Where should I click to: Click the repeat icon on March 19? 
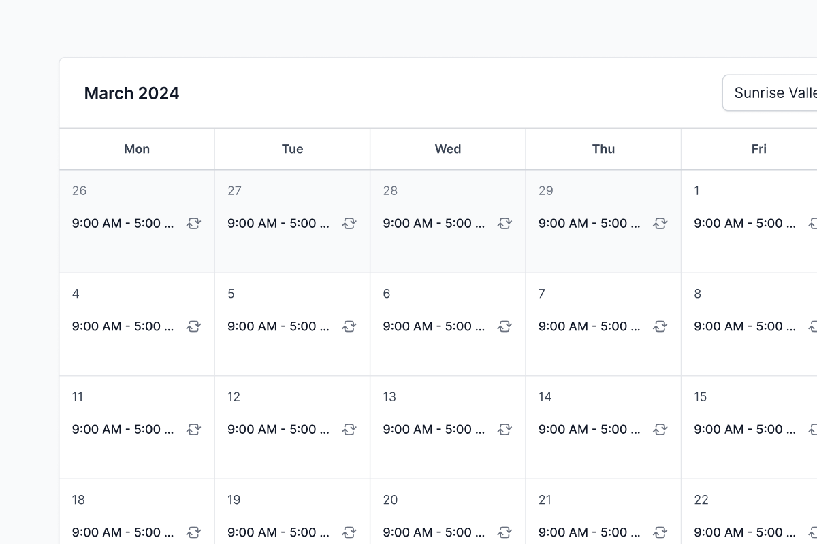click(x=349, y=532)
